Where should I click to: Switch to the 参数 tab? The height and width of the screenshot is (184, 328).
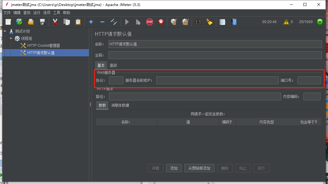(102, 105)
